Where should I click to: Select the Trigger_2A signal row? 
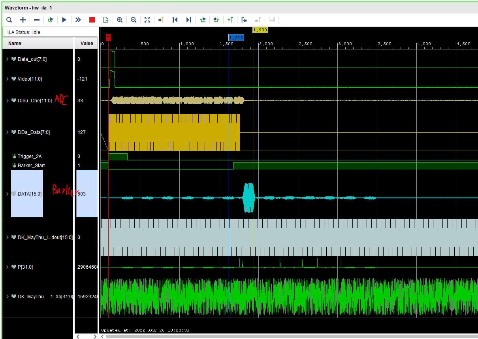tap(30, 156)
